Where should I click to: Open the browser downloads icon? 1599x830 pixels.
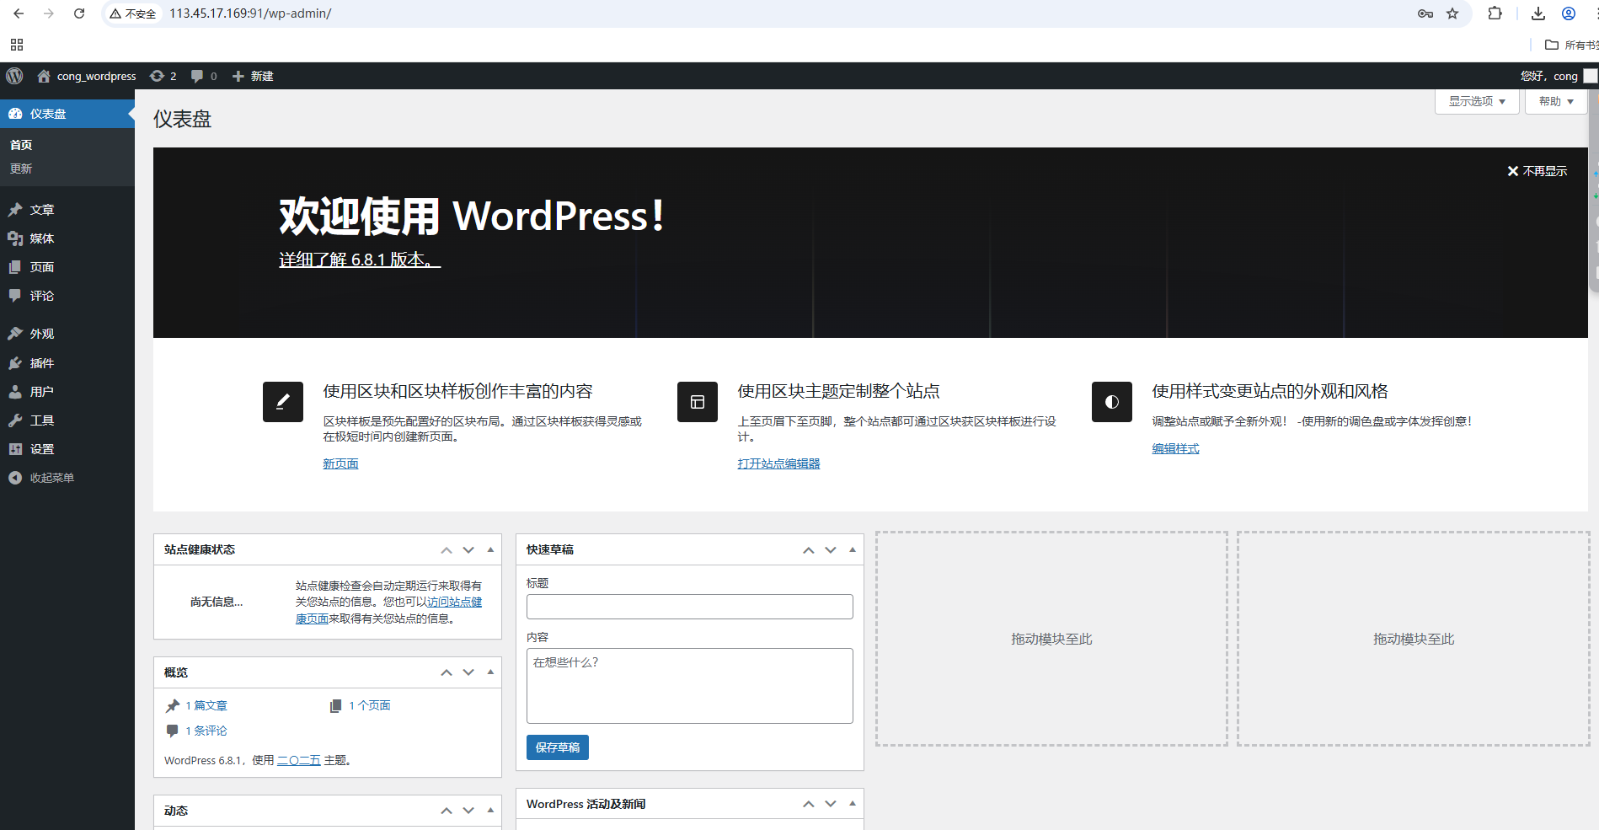pyautogui.click(x=1538, y=13)
